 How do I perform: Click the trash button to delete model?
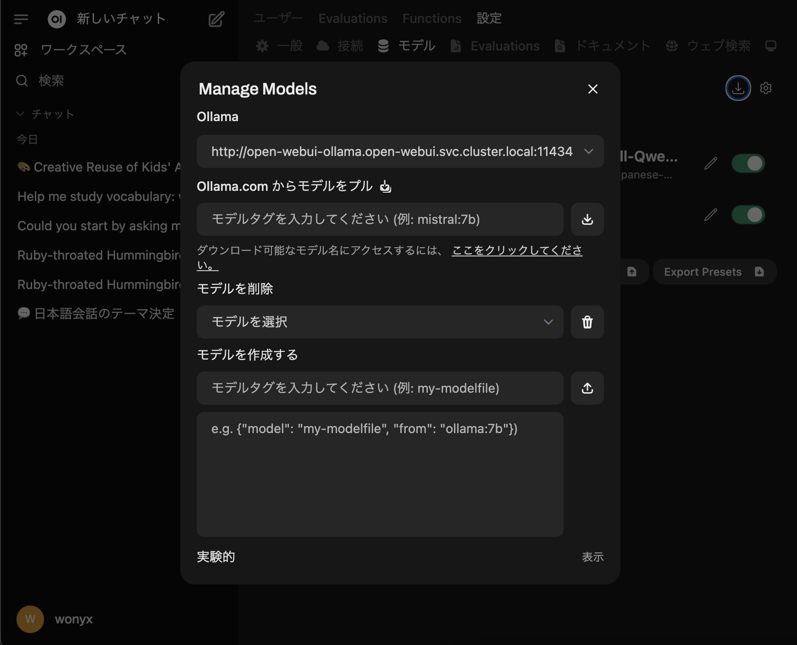tap(587, 322)
